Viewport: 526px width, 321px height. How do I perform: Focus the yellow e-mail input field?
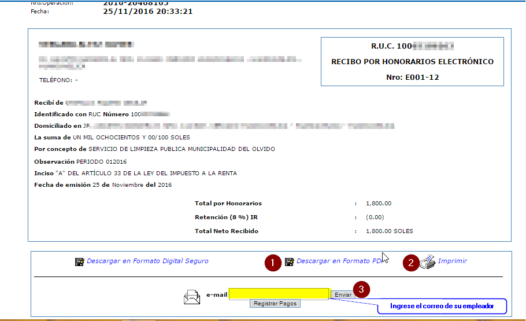point(279,294)
